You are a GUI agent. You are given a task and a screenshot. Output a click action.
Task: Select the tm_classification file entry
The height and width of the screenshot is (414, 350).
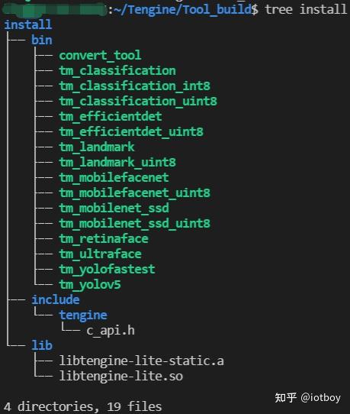coord(117,71)
